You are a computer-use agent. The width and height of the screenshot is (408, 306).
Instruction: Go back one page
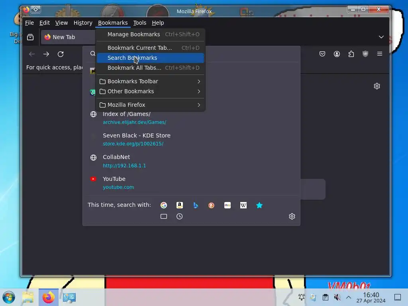(32, 54)
